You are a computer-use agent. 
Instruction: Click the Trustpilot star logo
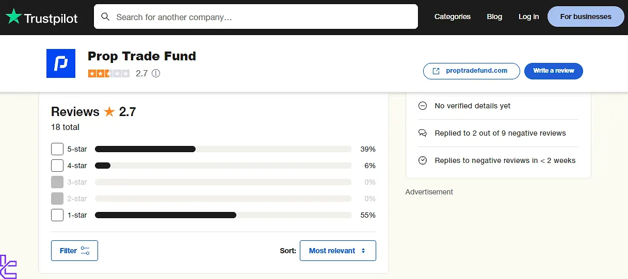click(13, 17)
